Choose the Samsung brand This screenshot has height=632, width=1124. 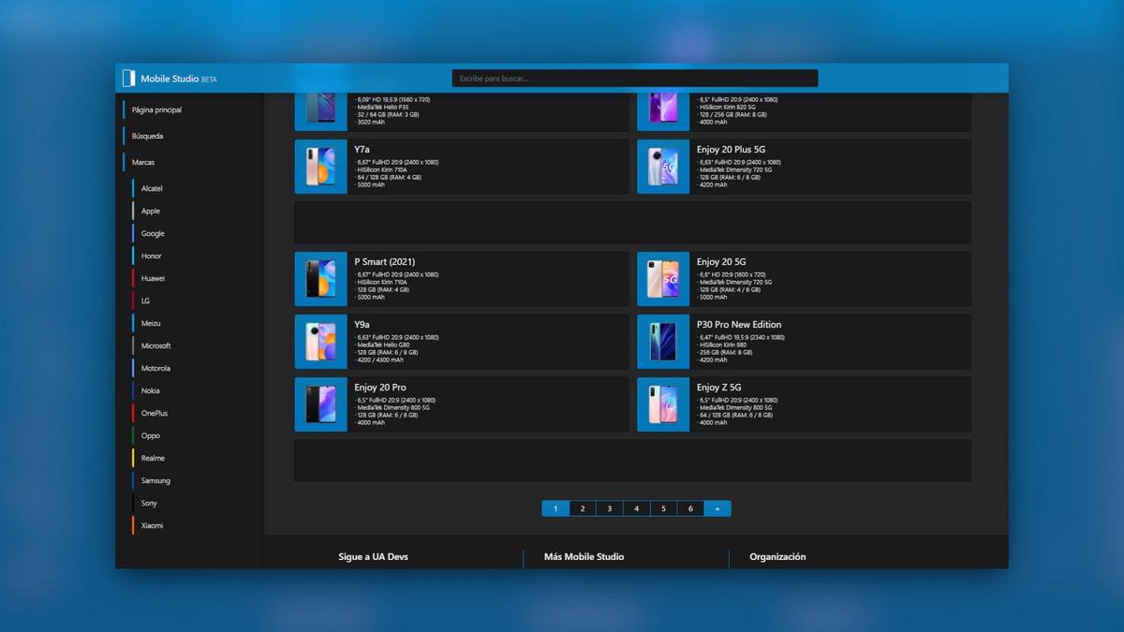coord(155,480)
